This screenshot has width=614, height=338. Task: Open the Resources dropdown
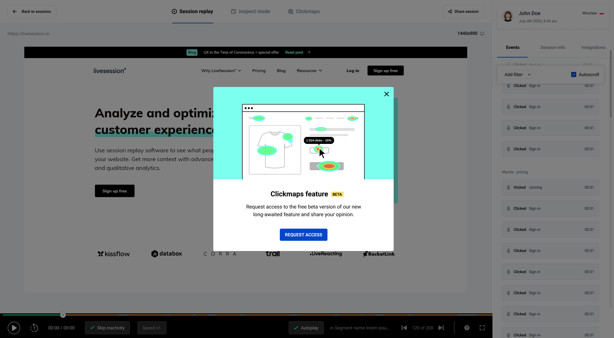309,71
